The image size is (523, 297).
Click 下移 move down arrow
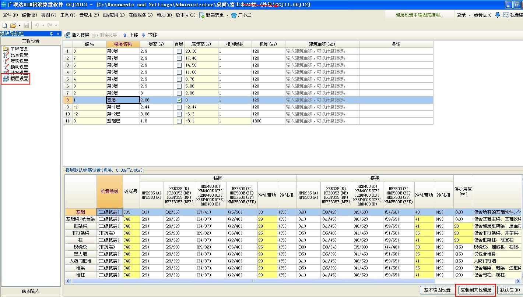pyautogui.click(x=149, y=35)
